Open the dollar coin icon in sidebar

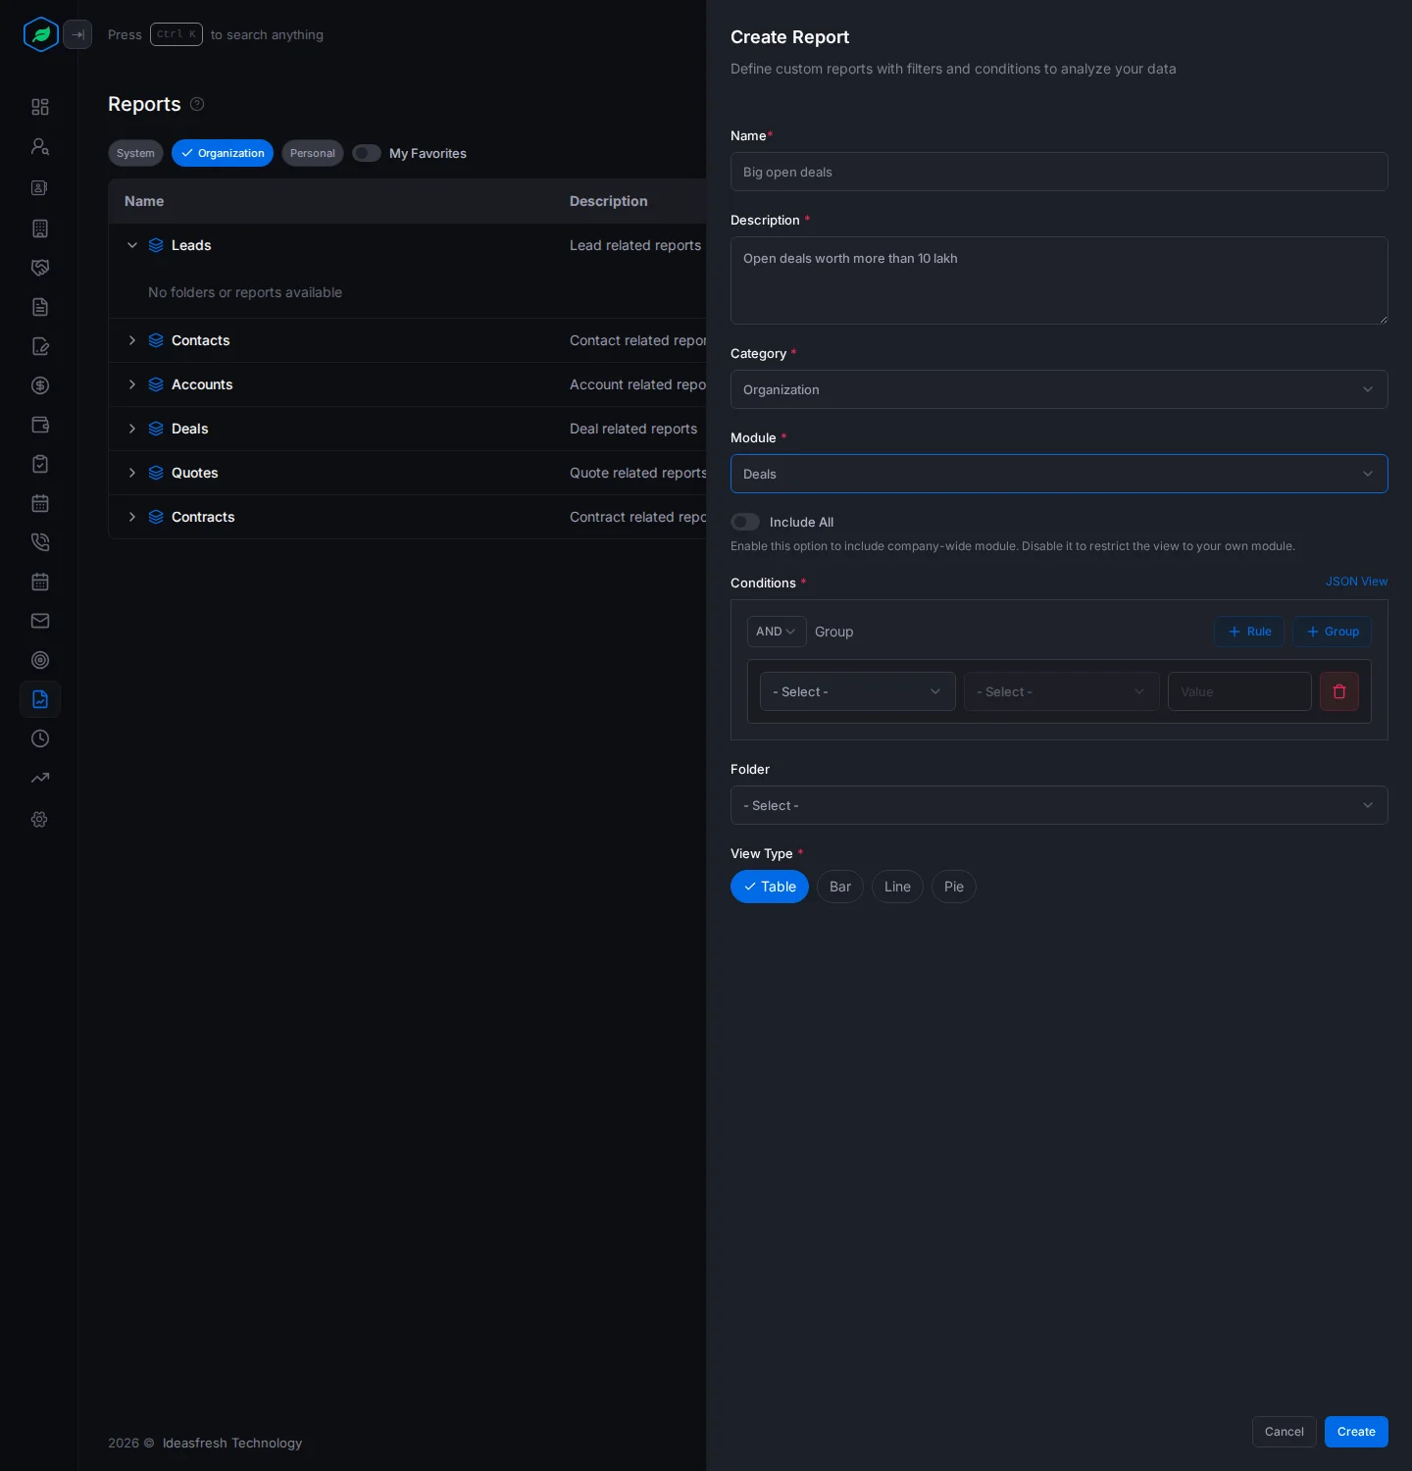click(x=40, y=385)
